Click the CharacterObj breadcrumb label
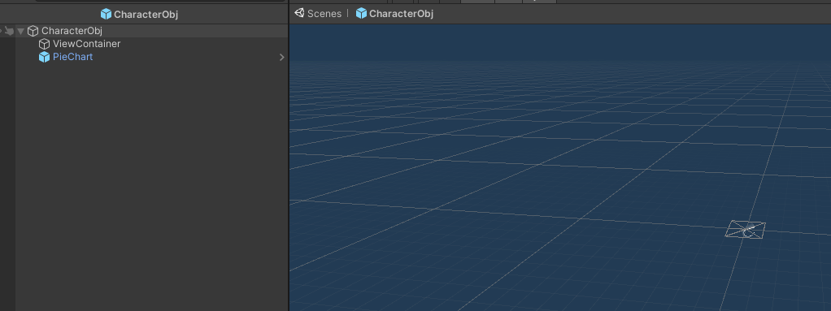This screenshot has width=831, height=311. (401, 13)
